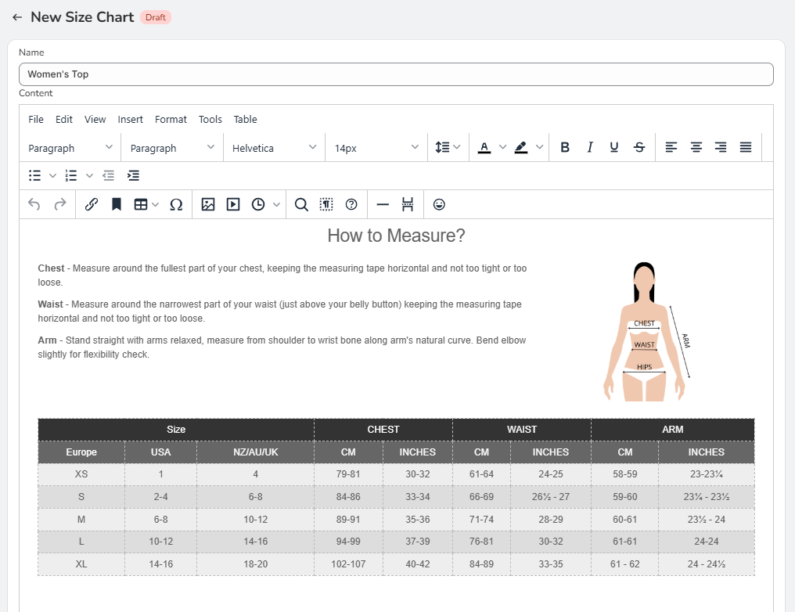
Task: Open the Edit menu
Action: click(64, 119)
